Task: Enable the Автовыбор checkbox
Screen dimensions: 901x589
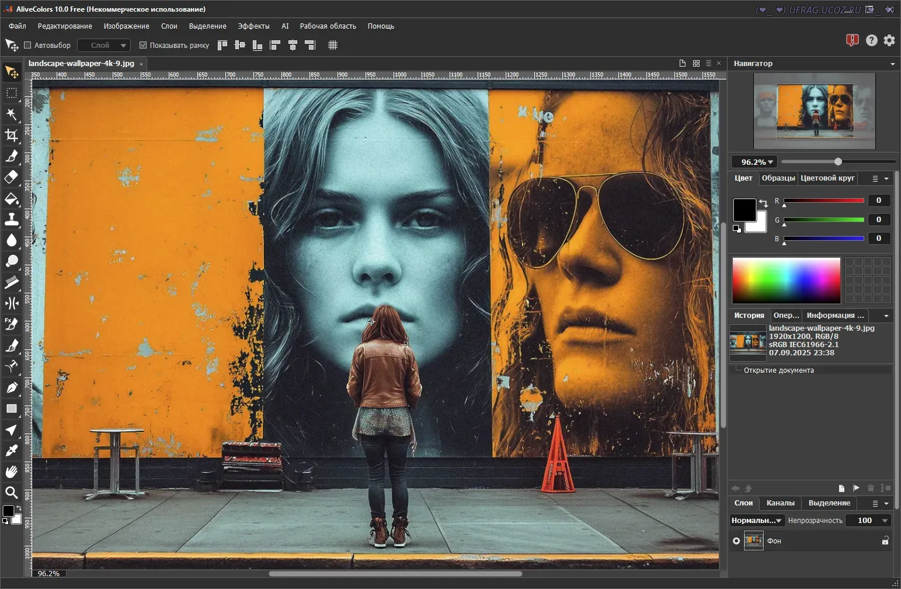Action: 27,46
